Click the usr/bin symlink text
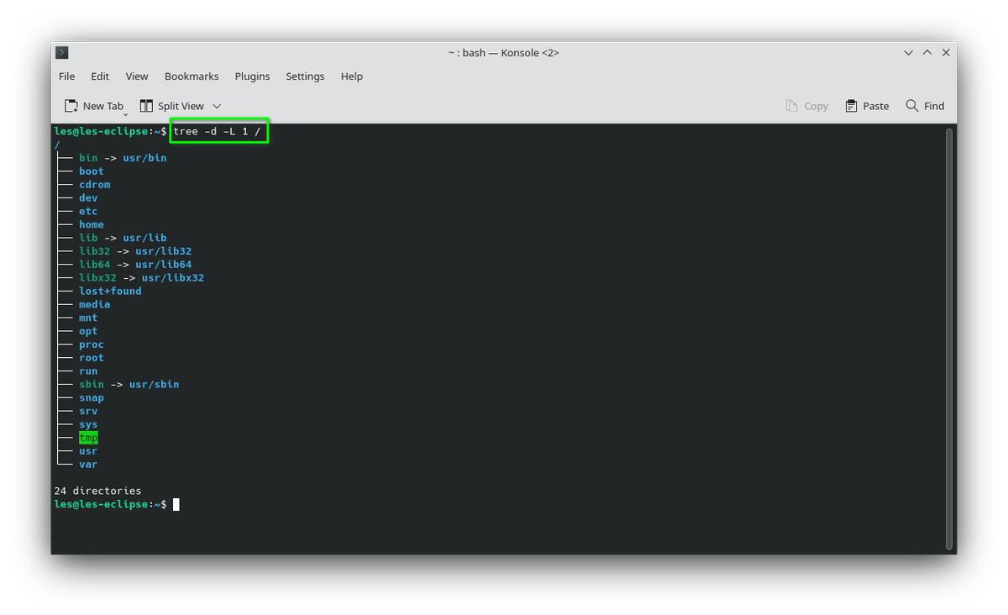The height and width of the screenshot is (615, 1008). coord(144,157)
